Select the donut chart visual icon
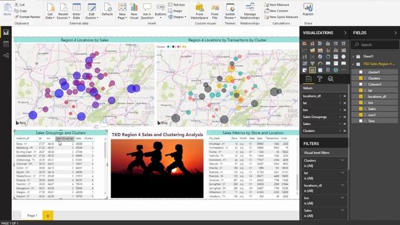 [x=327, y=57]
